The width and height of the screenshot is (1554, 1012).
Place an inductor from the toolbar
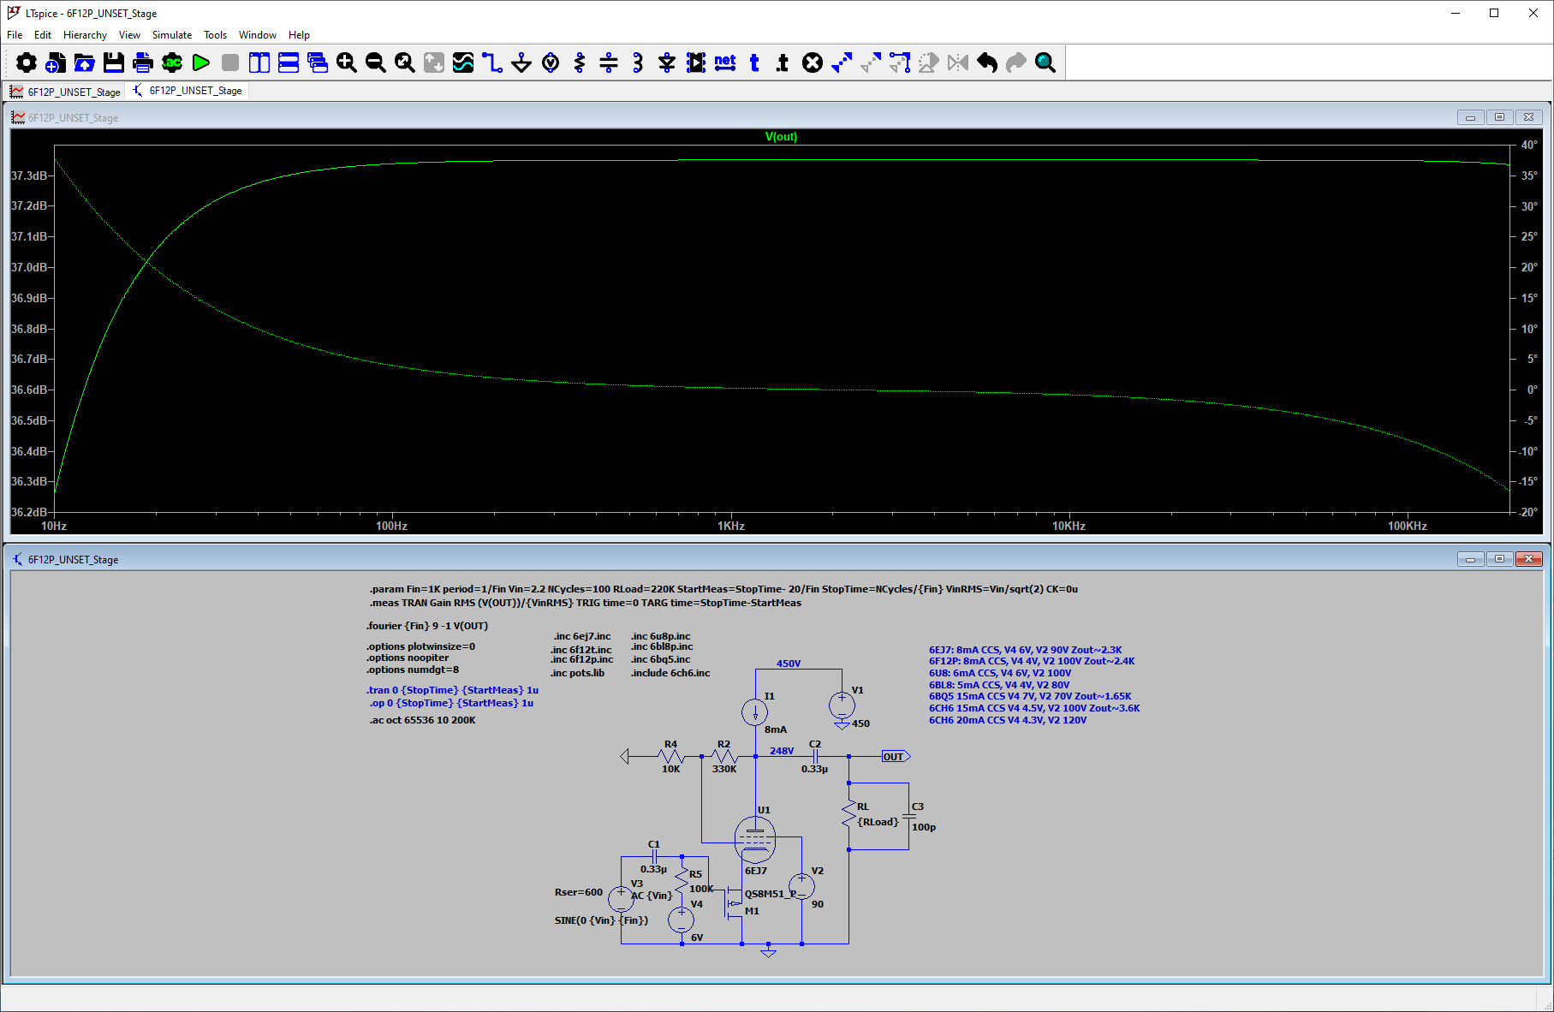point(638,63)
